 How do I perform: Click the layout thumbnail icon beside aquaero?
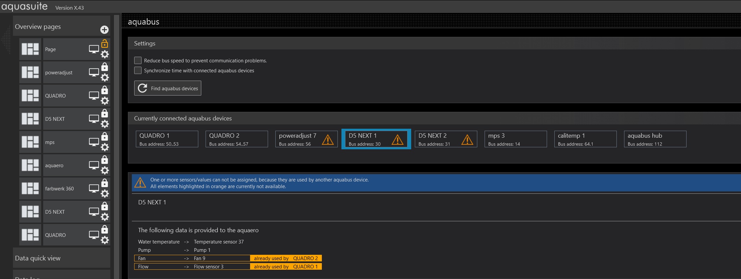coord(30,165)
